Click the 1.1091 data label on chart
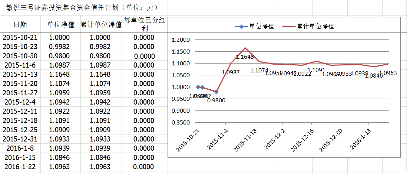The height and width of the screenshot is (174, 407). click(x=316, y=70)
